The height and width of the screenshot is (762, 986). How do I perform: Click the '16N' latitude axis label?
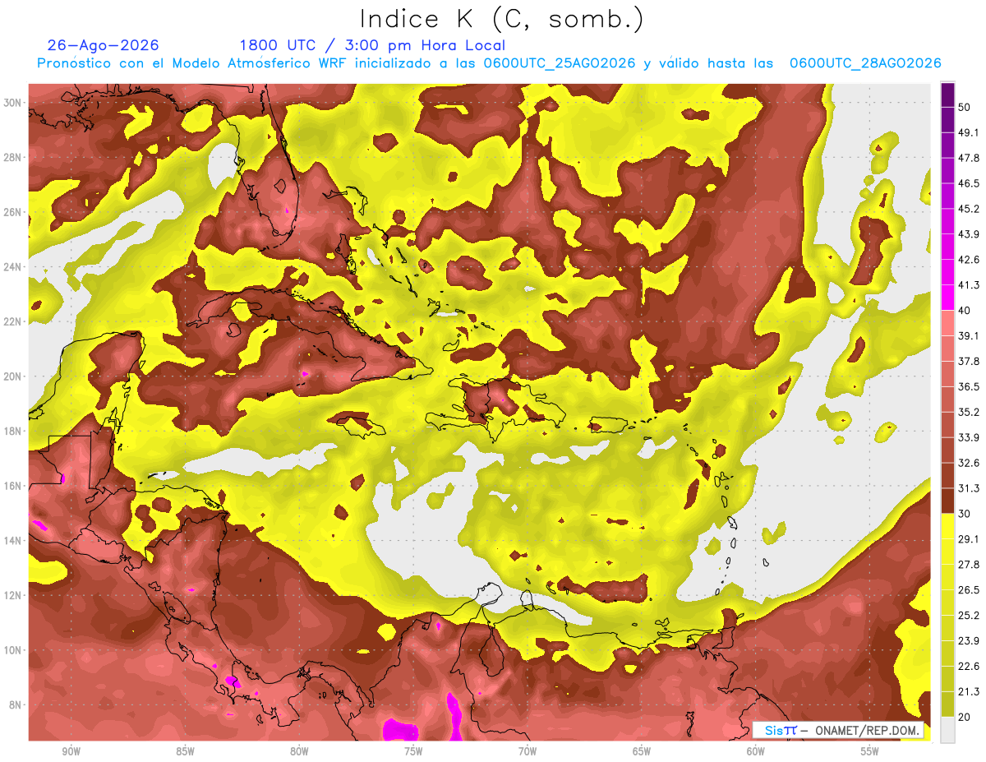(x=12, y=486)
